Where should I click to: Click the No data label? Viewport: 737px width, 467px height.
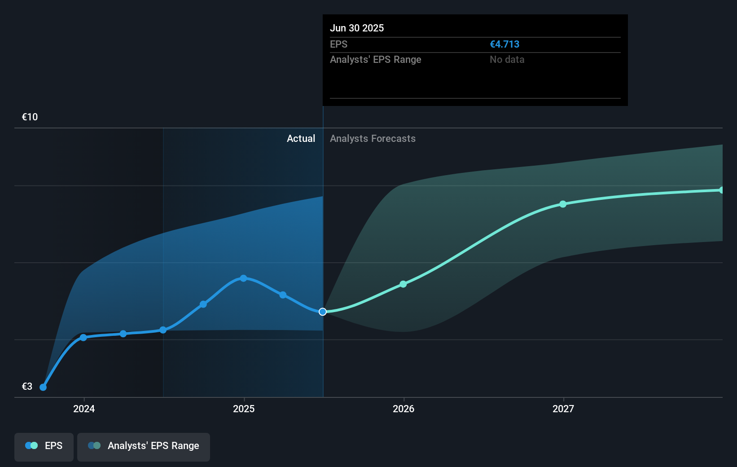click(x=507, y=59)
